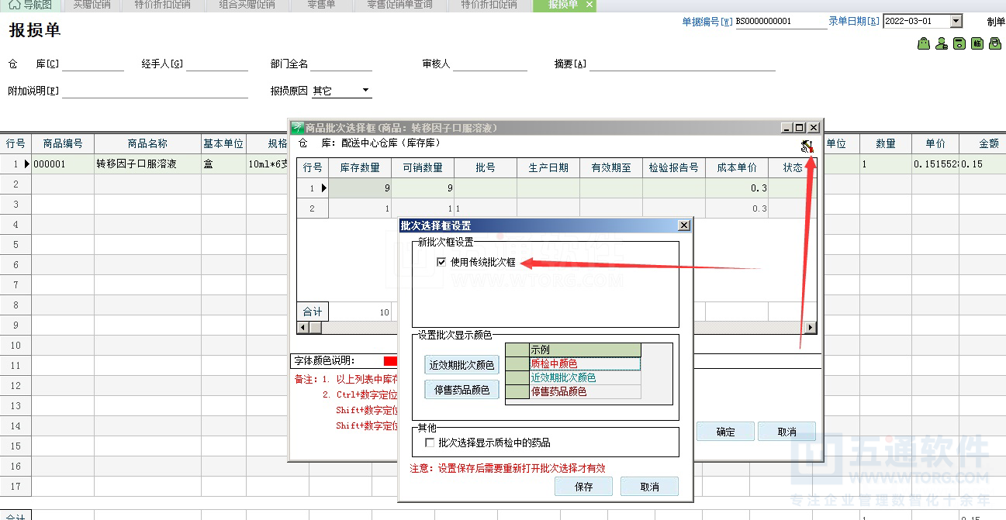This screenshot has width=1006, height=520.
Task: Select cell 转移因子口服溶液
Action: point(147,164)
